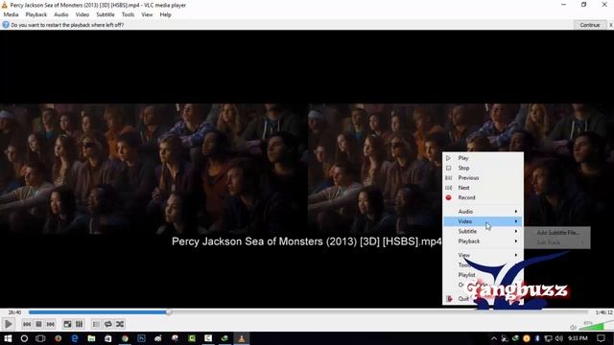Viewport: 614px width, 345px height.
Task: Open system volume icon in tray
Action: pos(559,338)
